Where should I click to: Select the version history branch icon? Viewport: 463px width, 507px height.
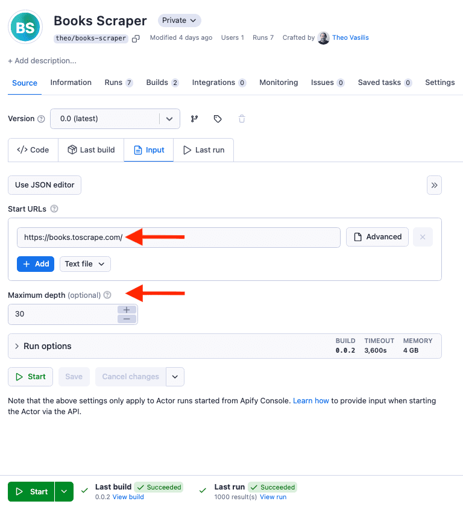pos(195,119)
